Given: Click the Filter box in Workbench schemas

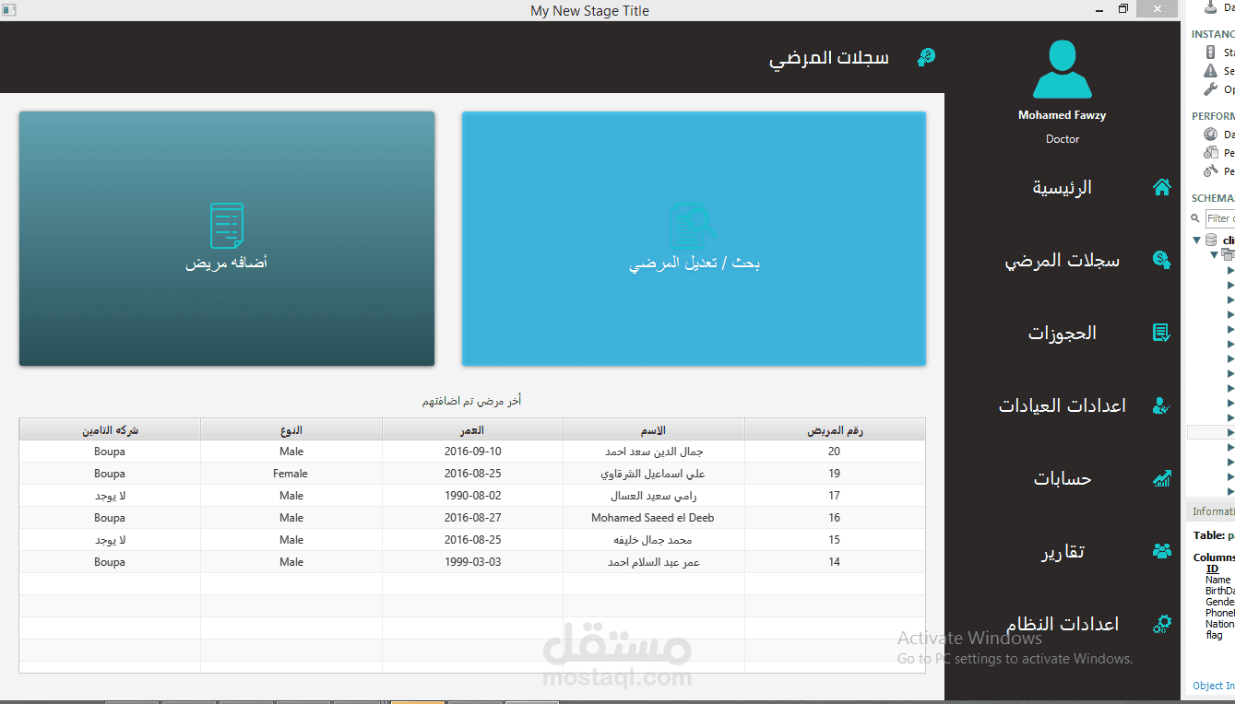Looking at the screenshot, I should 1220,218.
